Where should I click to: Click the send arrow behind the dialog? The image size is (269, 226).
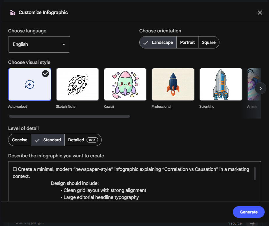click(x=252, y=224)
